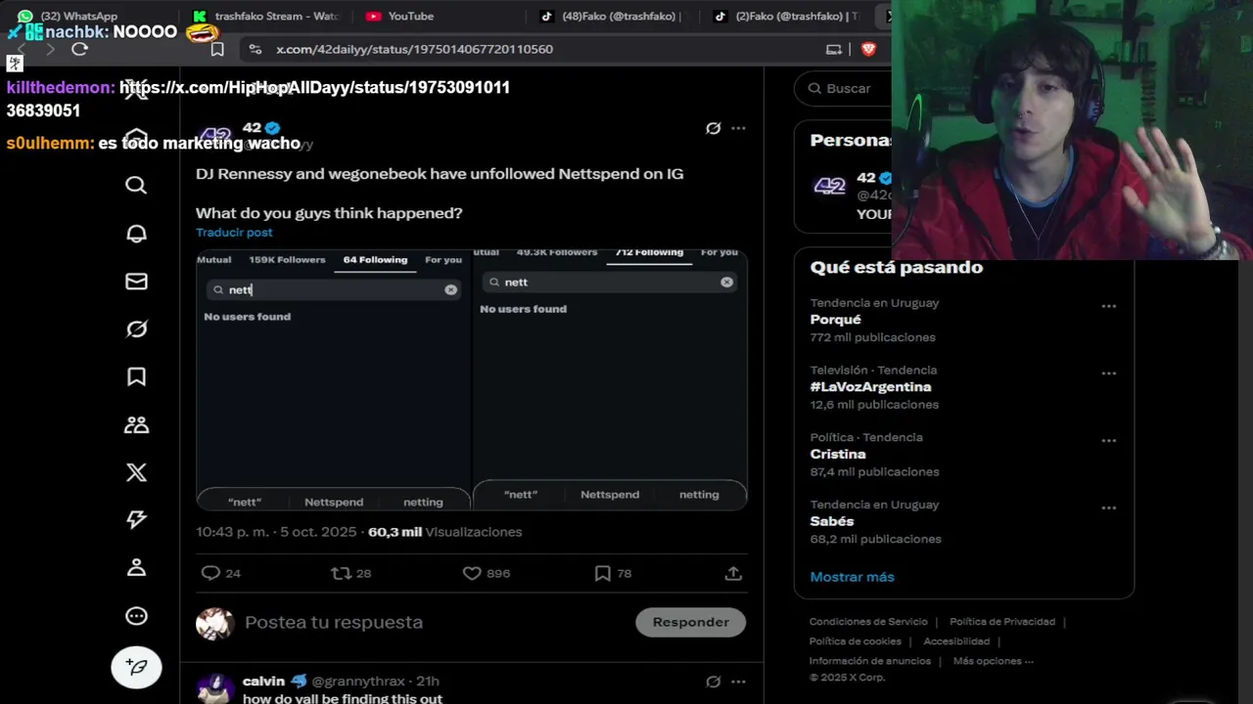Open Condiciones de Servicio link
1253x704 pixels.
[868, 622]
